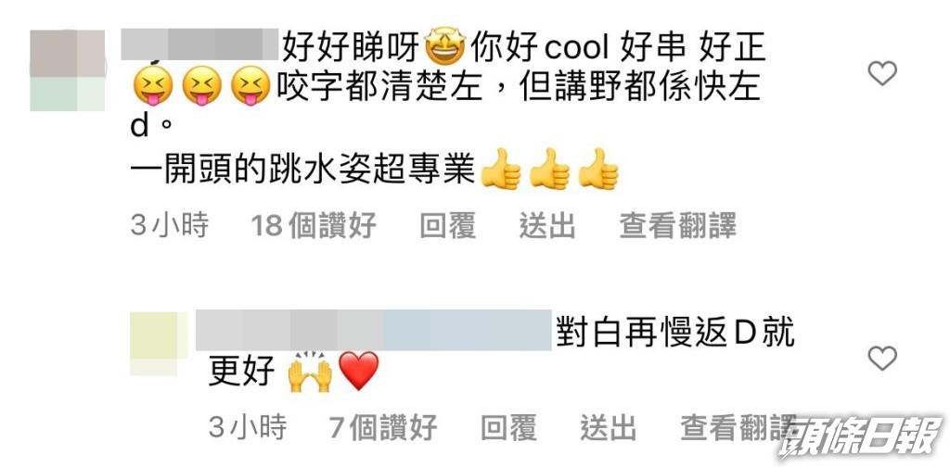
Task: Click the second commenter's blurred username
Action: 373,330
